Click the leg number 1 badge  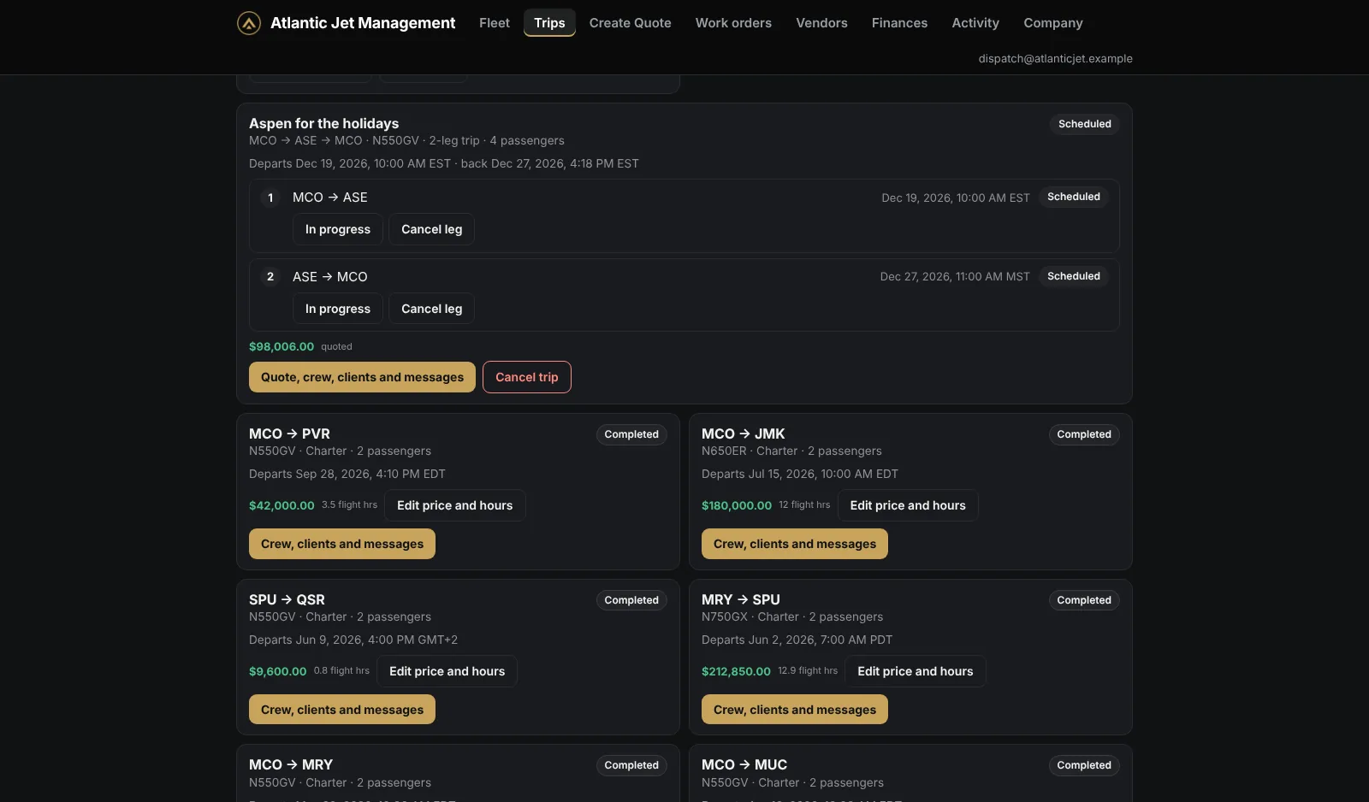270,198
